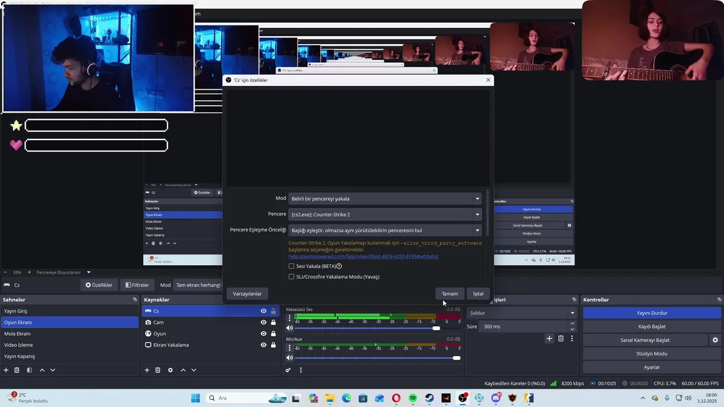The width and height of the screenshot is (724, 407).
Task: Click Tamam to confirm properties
Action: [x=450, y=293]
